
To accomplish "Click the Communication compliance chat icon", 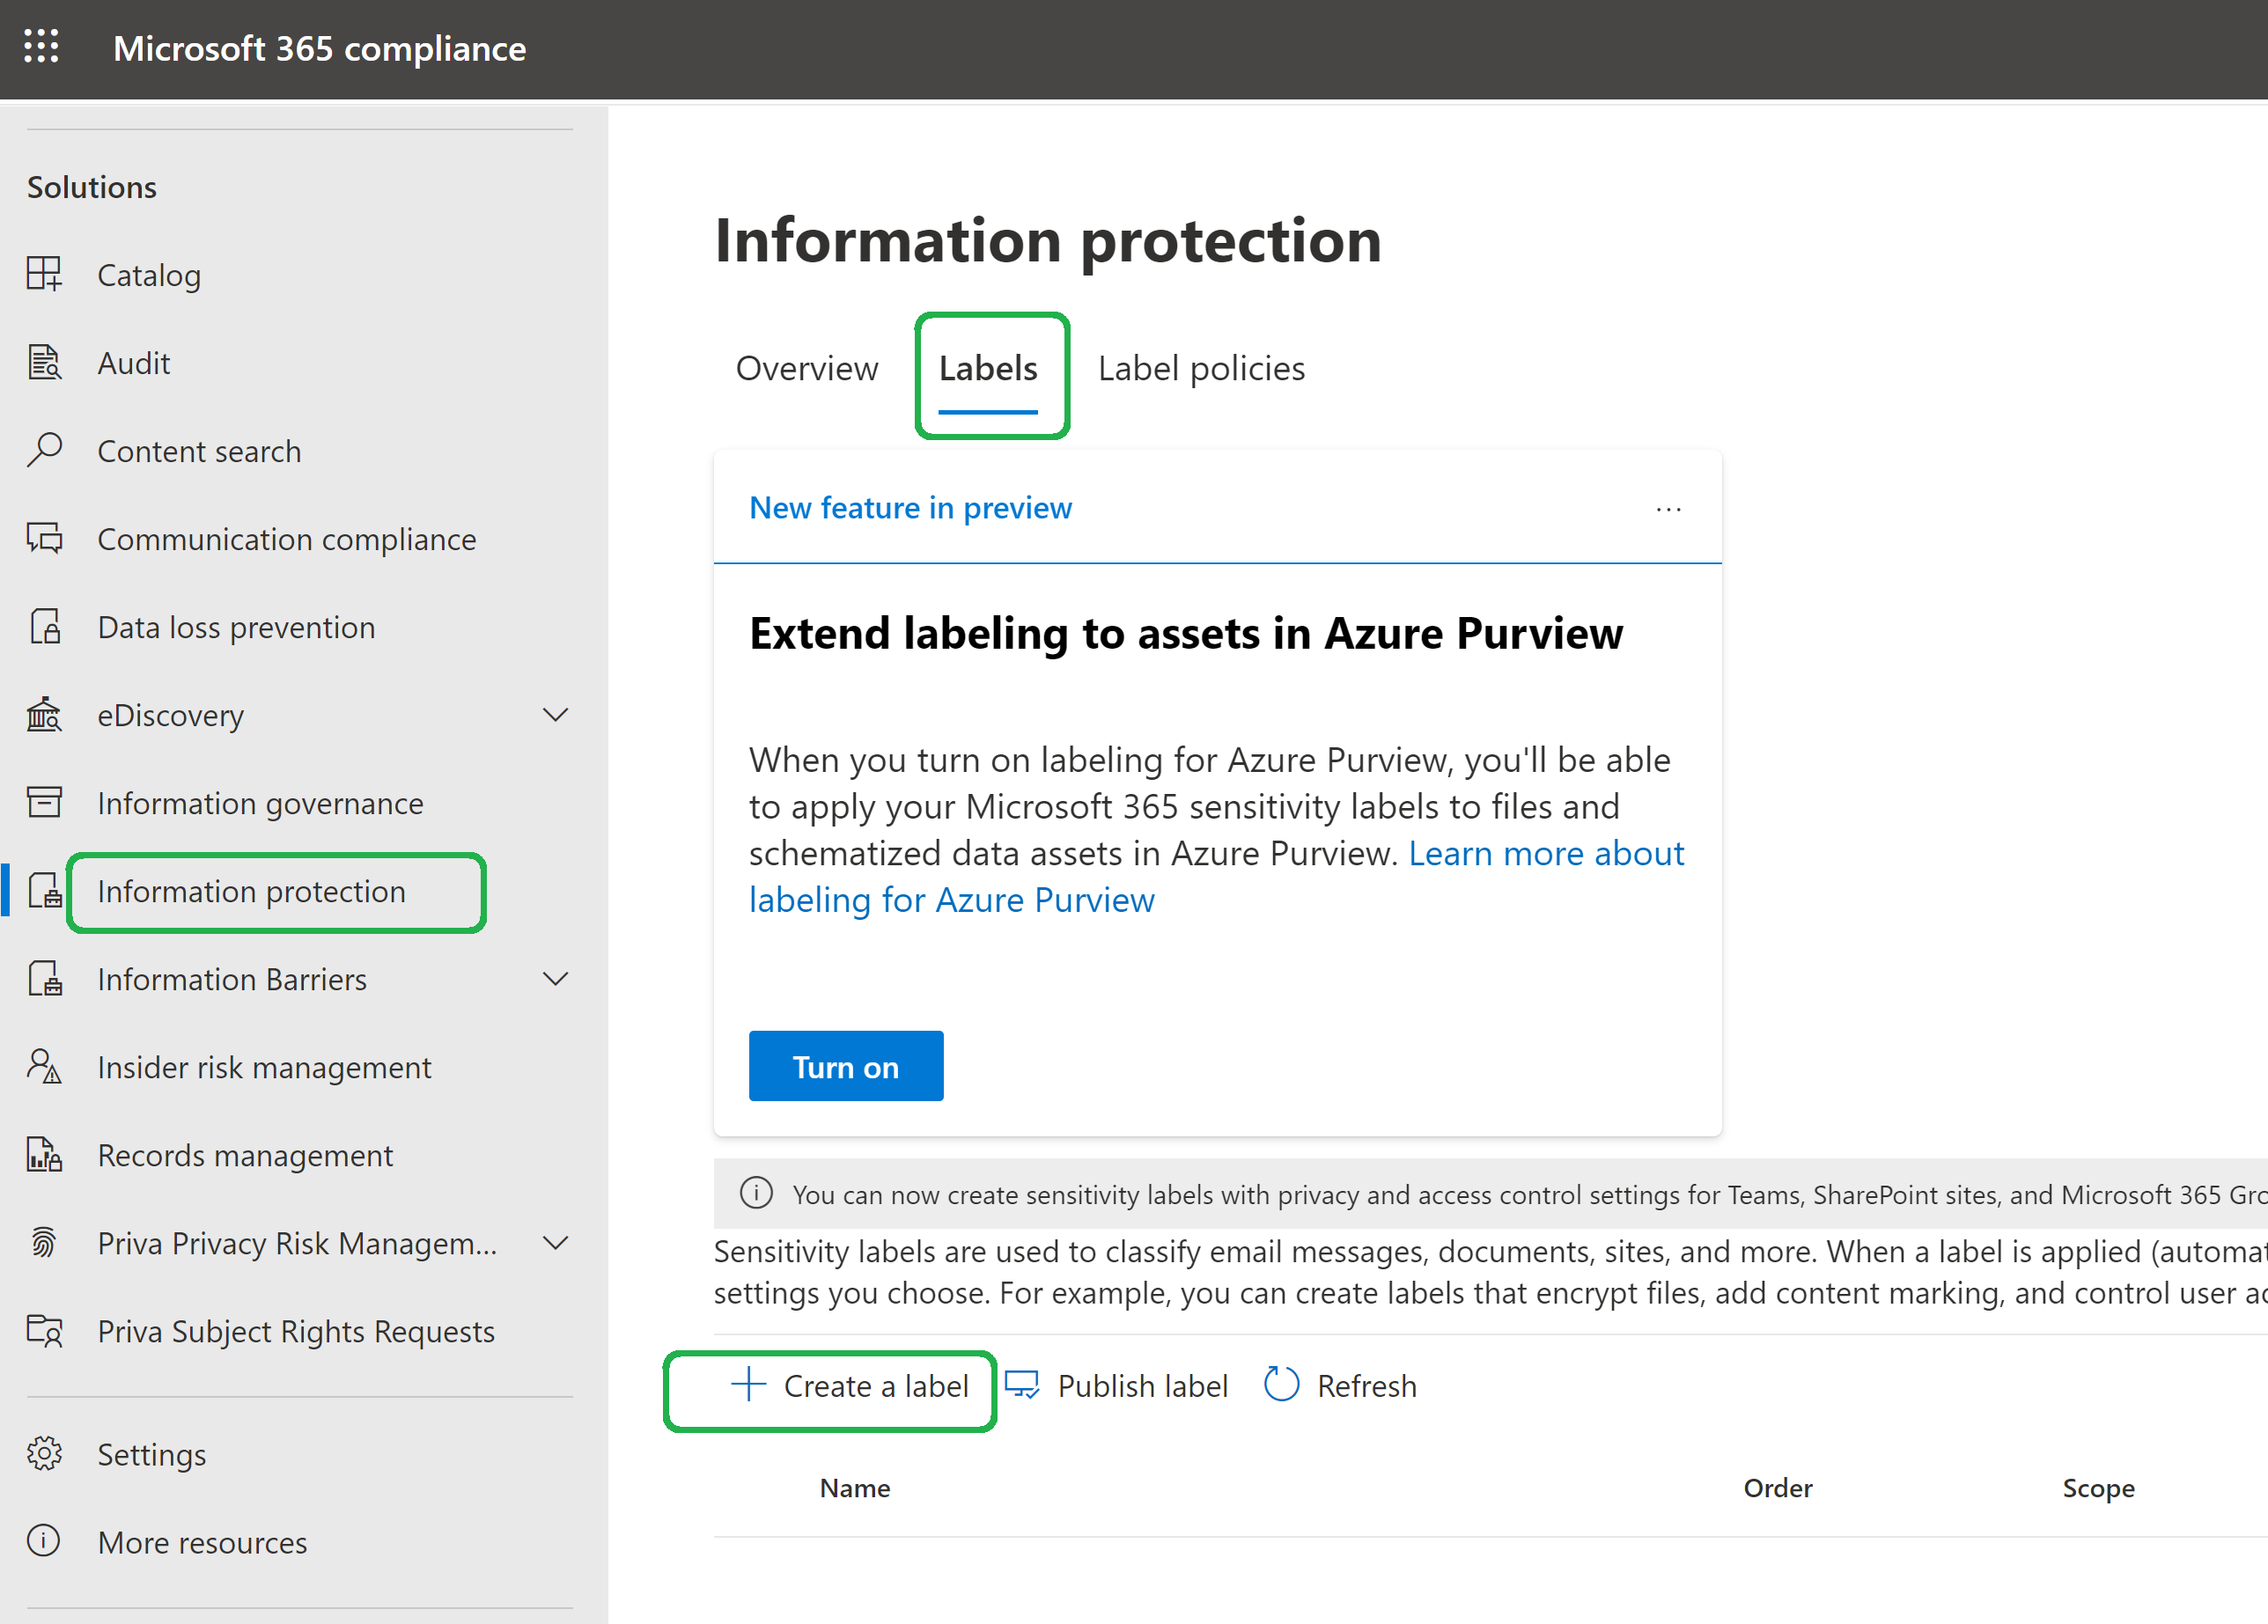I will click(44, 538).
